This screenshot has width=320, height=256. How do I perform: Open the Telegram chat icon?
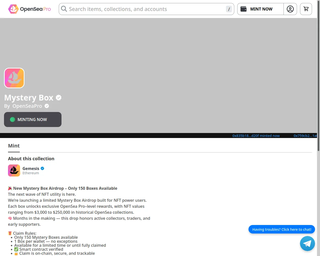tap(307, 243)
